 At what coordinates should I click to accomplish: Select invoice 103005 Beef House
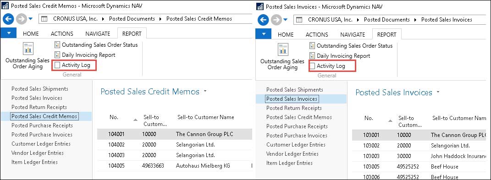pyautogui.click(x=419, y=167)
